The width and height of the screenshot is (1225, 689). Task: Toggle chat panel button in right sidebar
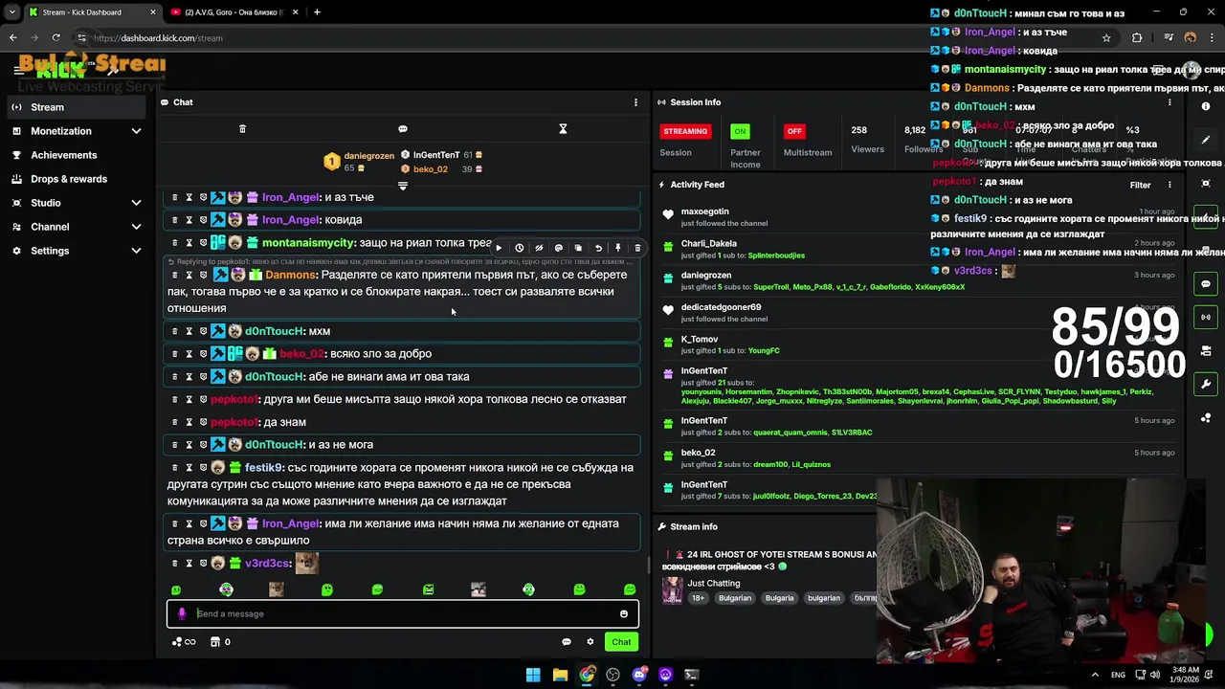(x=1206, y=284)
